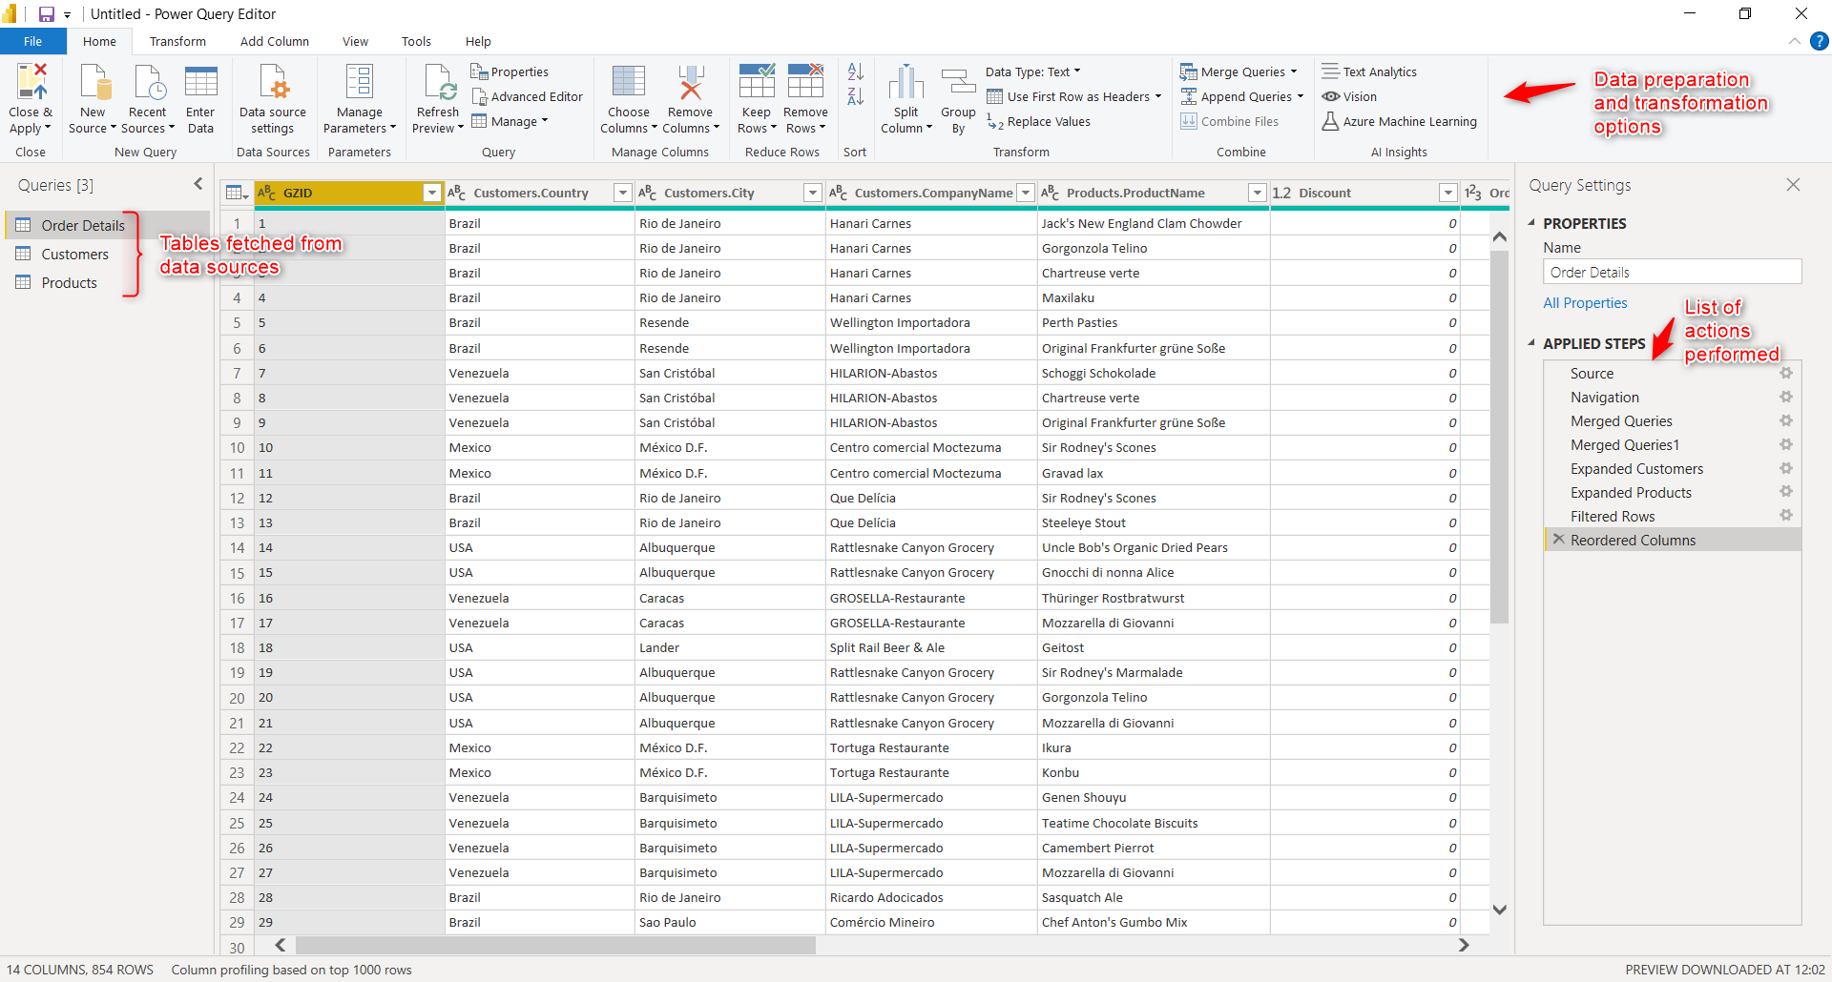
Task: Open the Vision AI insight
Action: pos(1349,96)
